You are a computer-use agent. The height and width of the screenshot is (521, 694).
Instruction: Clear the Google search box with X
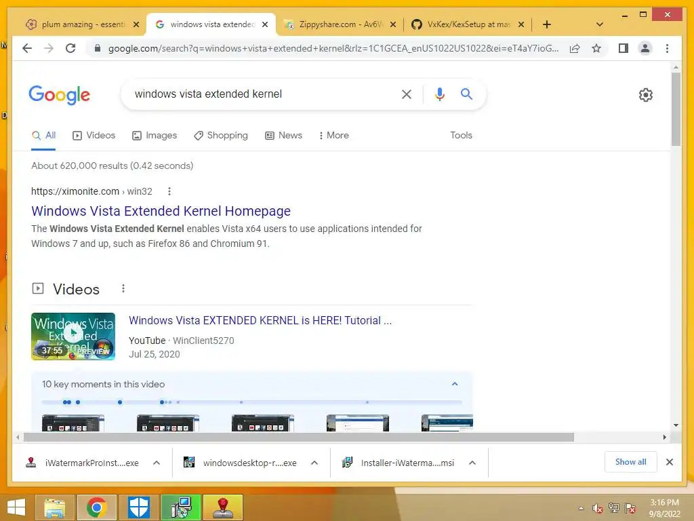click(407, 94)
